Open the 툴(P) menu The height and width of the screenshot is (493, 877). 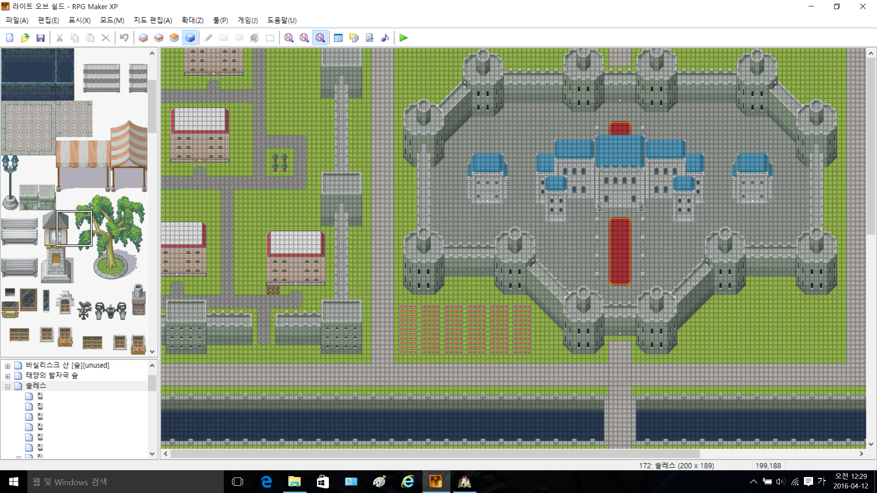[221, 21]
